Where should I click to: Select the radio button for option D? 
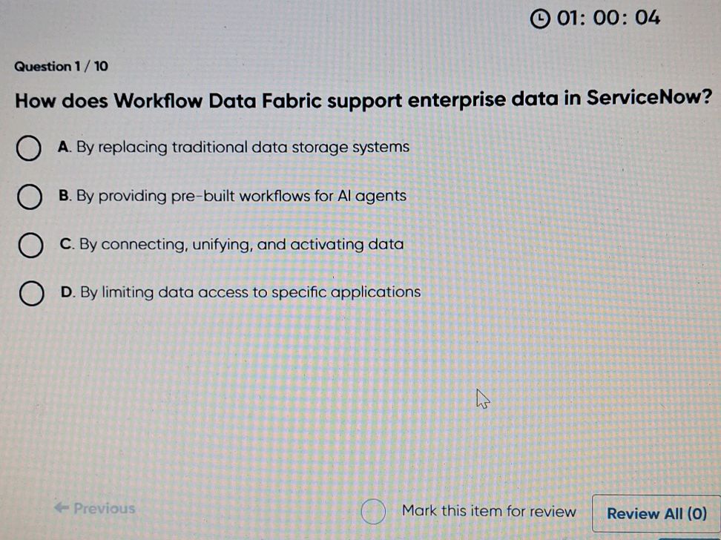point(30,294)
